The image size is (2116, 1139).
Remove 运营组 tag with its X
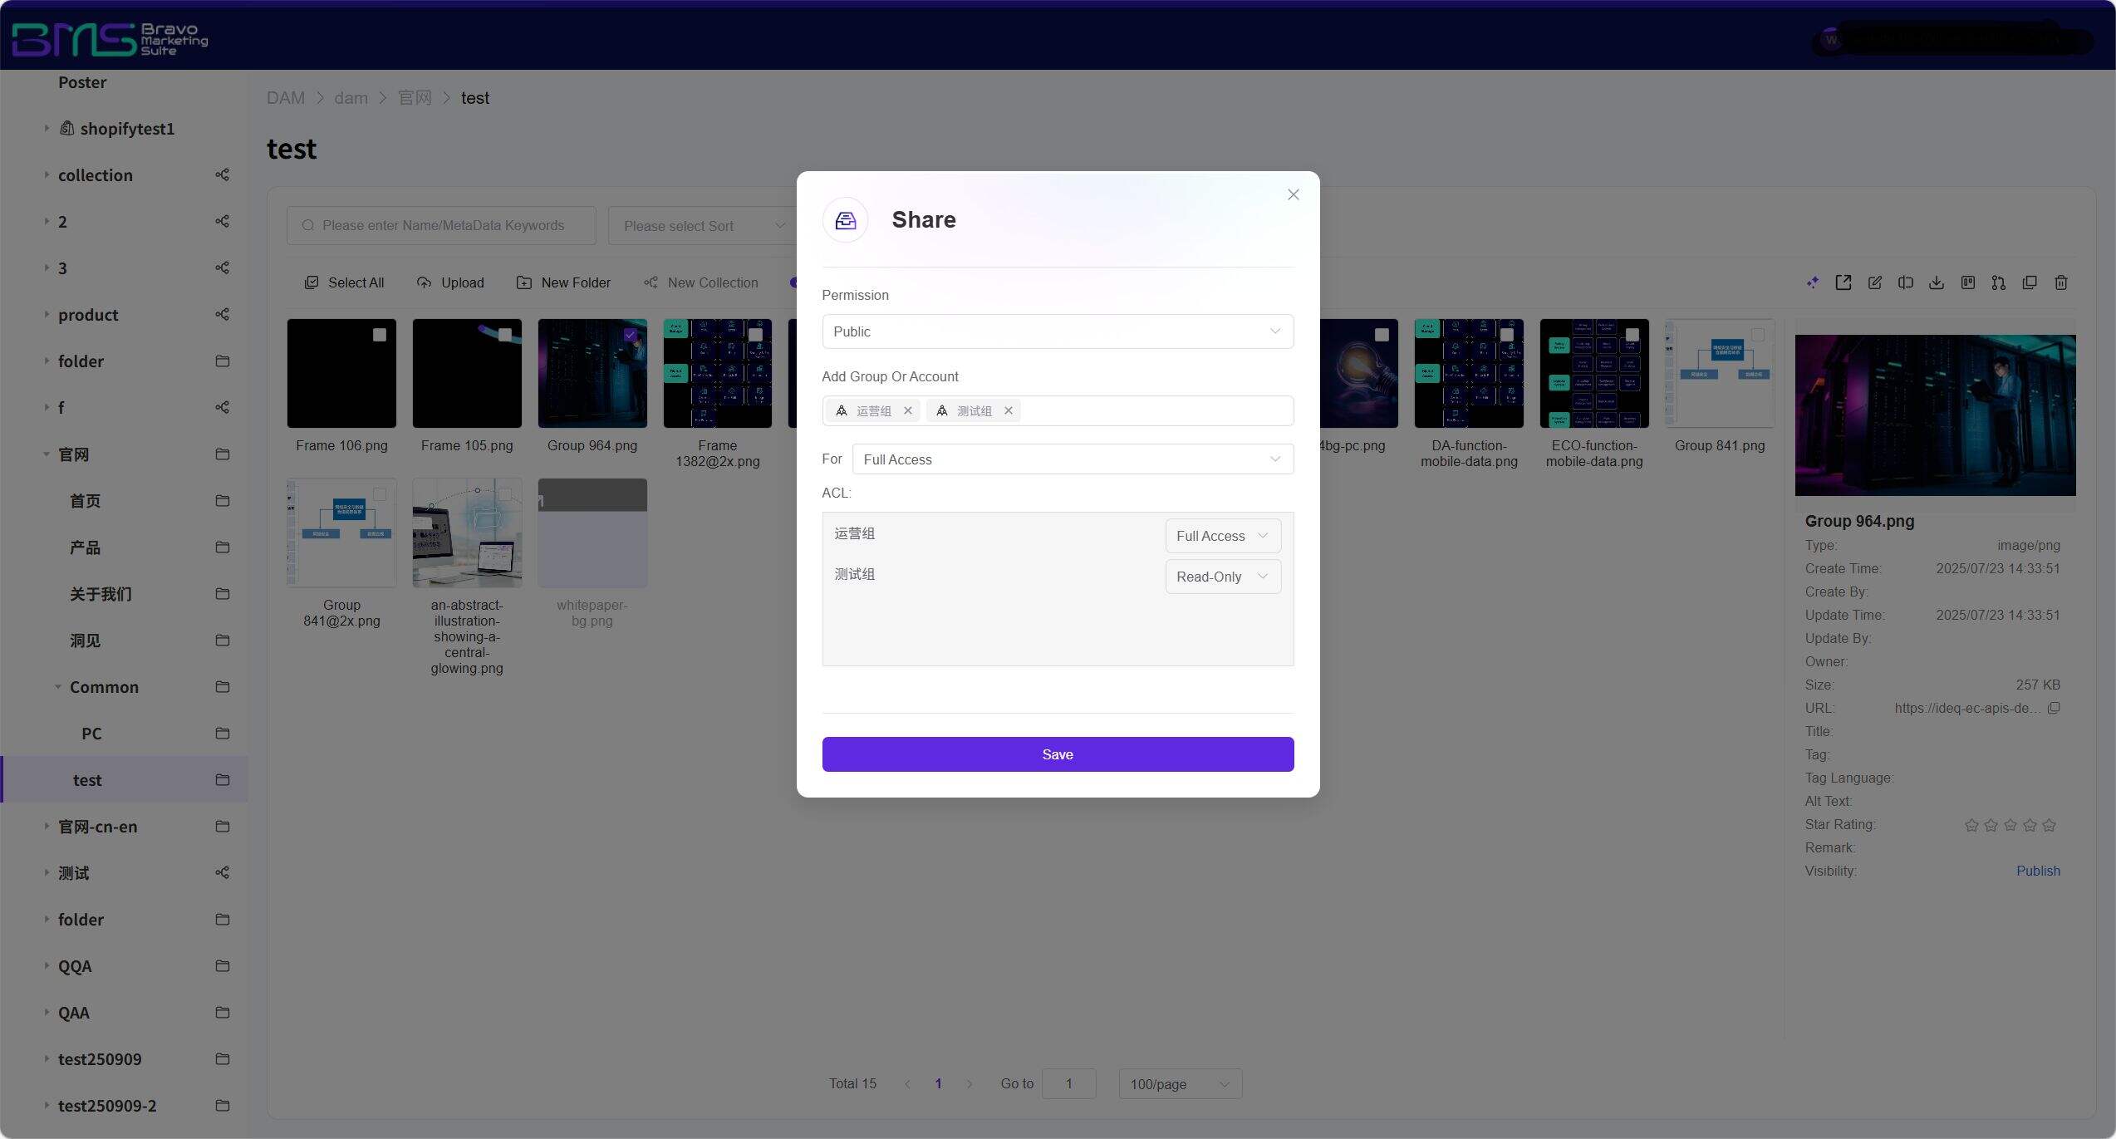[x=908, y=410]
